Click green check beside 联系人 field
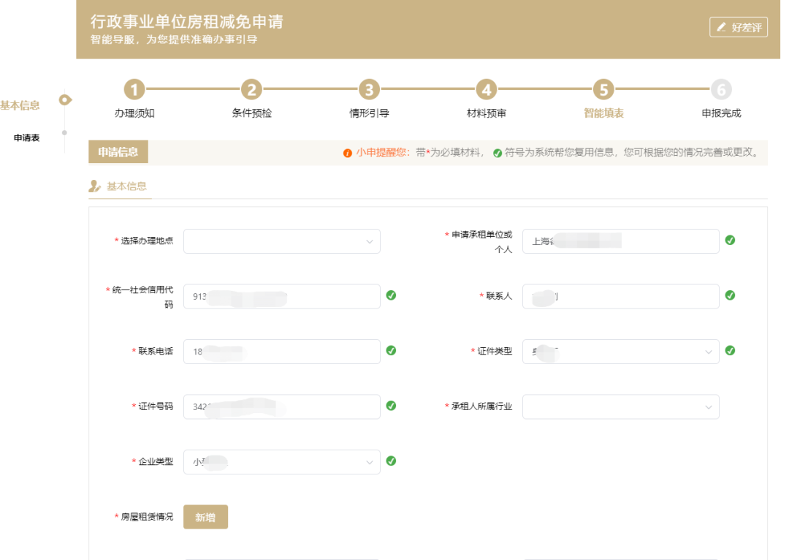Image resolution: width=789 pixels, height=560 pixels. pyautogui.click(x=730, y=295)
